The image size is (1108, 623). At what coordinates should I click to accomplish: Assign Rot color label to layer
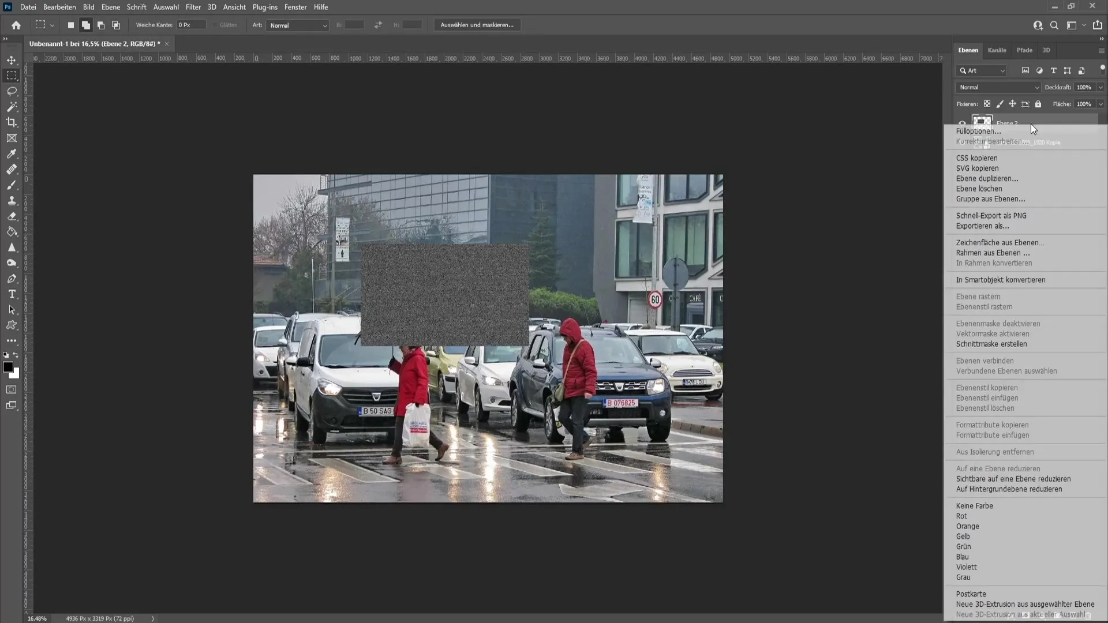tap(961, 516)
